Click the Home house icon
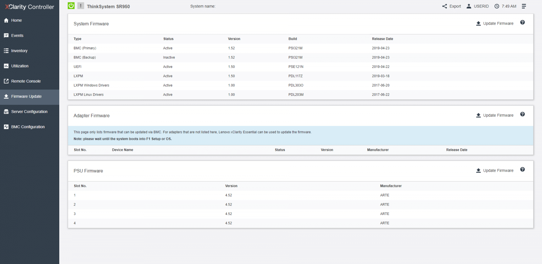Image resolution: width=542 pixels, height=264 pixels. tap(6, 20)
